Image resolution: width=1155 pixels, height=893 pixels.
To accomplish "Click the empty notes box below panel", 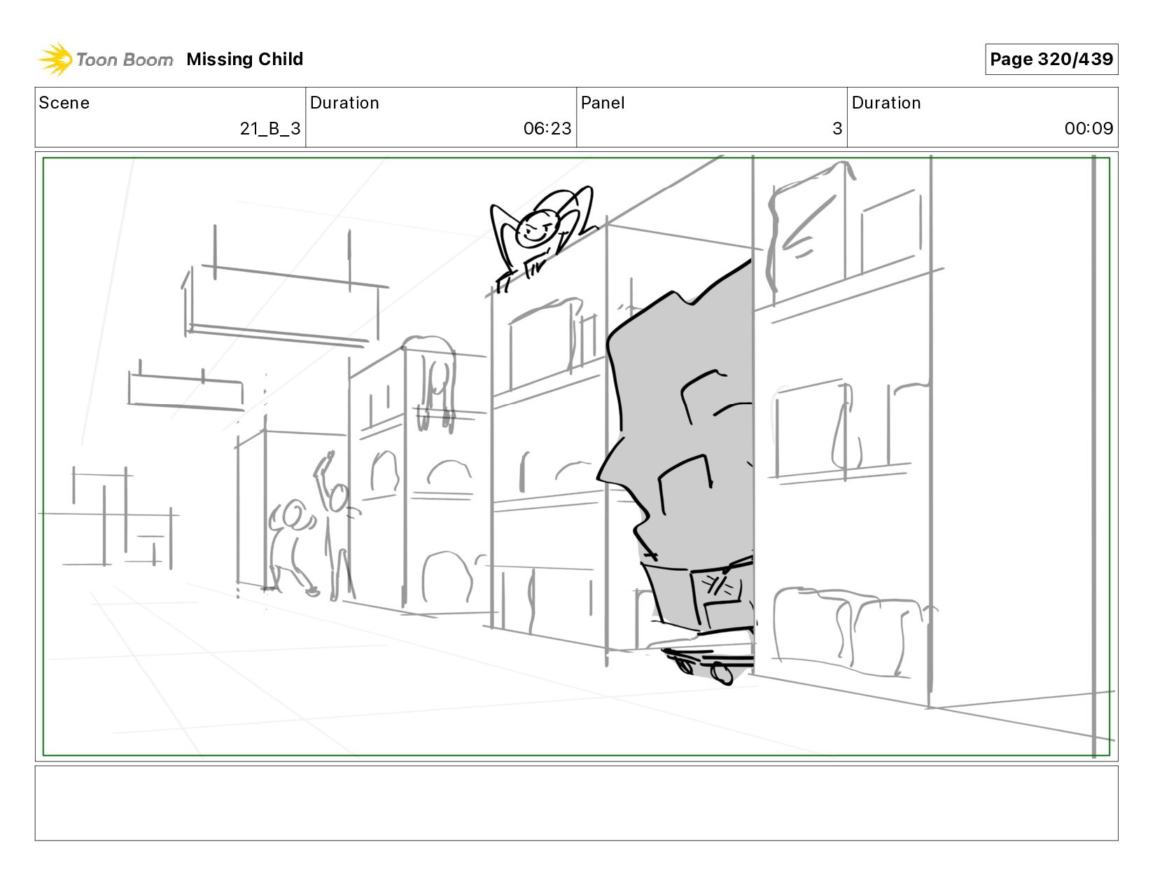I will coord(577,803).
